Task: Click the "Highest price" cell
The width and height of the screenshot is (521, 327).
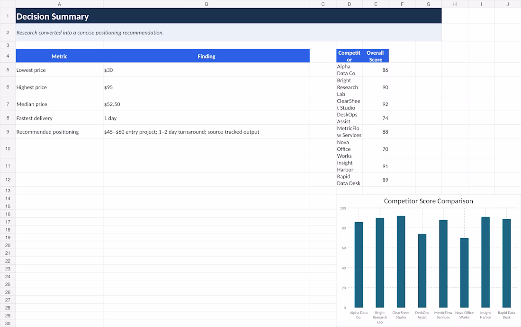Action: pos(60,87)
